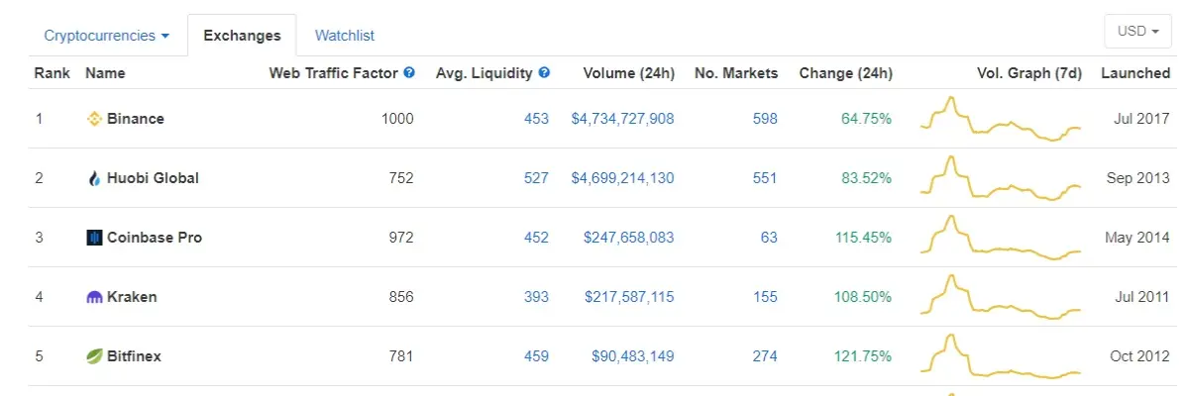Click Coinbase Pro markets count 63
Screen dimensions: 1189x396
pyautogui.click(x=769, y=238)
